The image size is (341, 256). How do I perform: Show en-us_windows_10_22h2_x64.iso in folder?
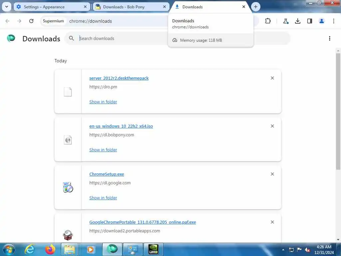point(103,150)
